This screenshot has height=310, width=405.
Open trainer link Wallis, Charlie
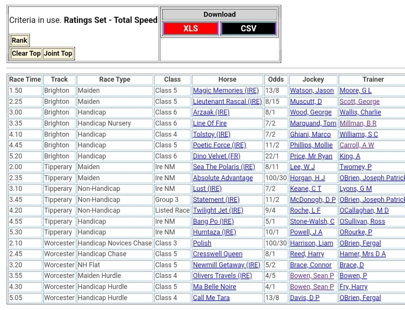click(x=360, y=112)
